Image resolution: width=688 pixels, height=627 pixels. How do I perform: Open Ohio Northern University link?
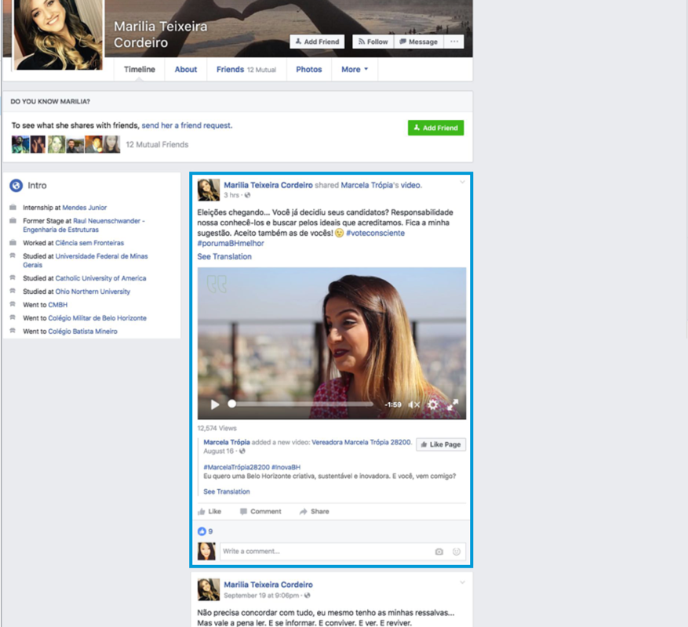tap(93, 292)
